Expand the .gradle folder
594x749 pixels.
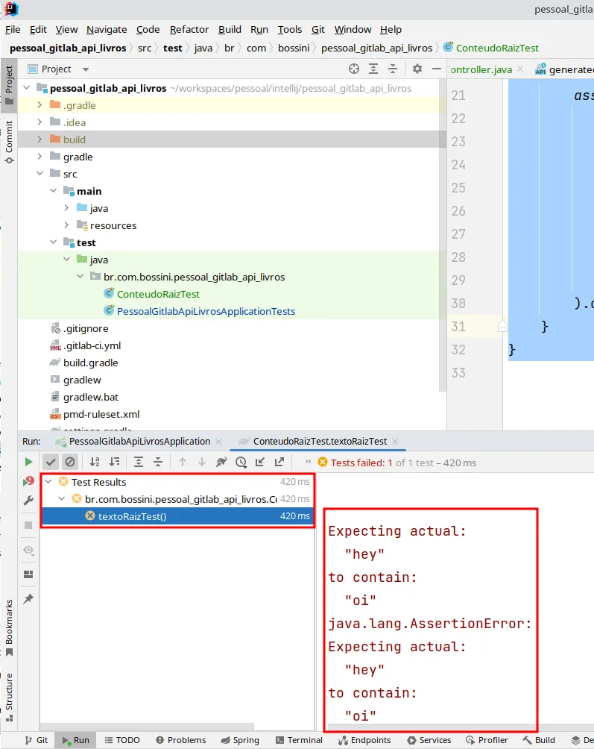click(40, 105)
